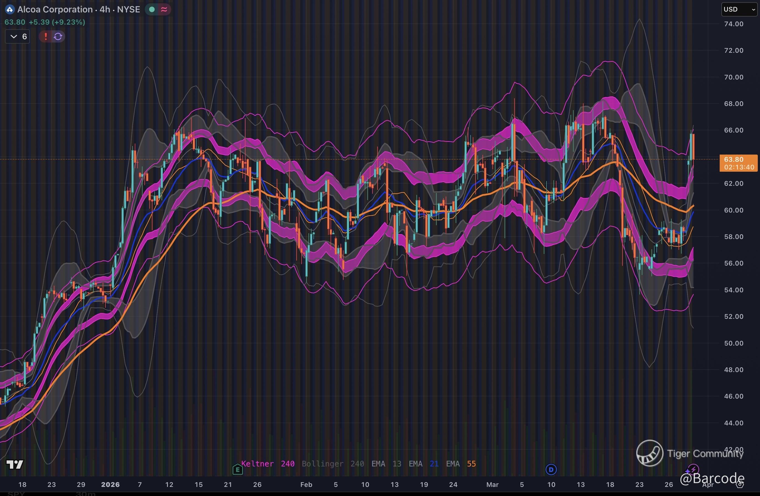Expand the indicator legend showing 6

[x=18, y=36]
